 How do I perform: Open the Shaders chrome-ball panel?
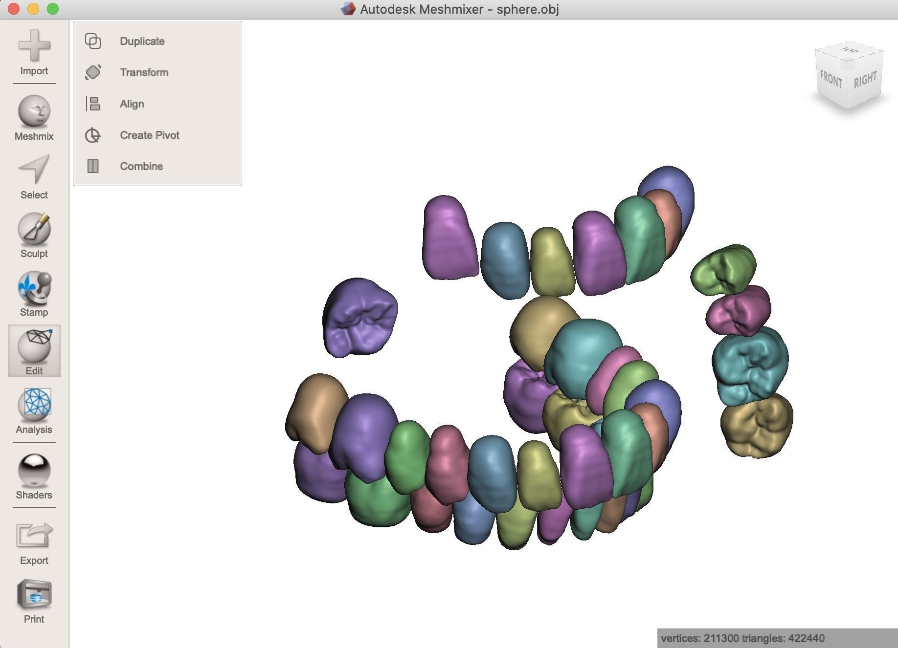coord(34,476)
